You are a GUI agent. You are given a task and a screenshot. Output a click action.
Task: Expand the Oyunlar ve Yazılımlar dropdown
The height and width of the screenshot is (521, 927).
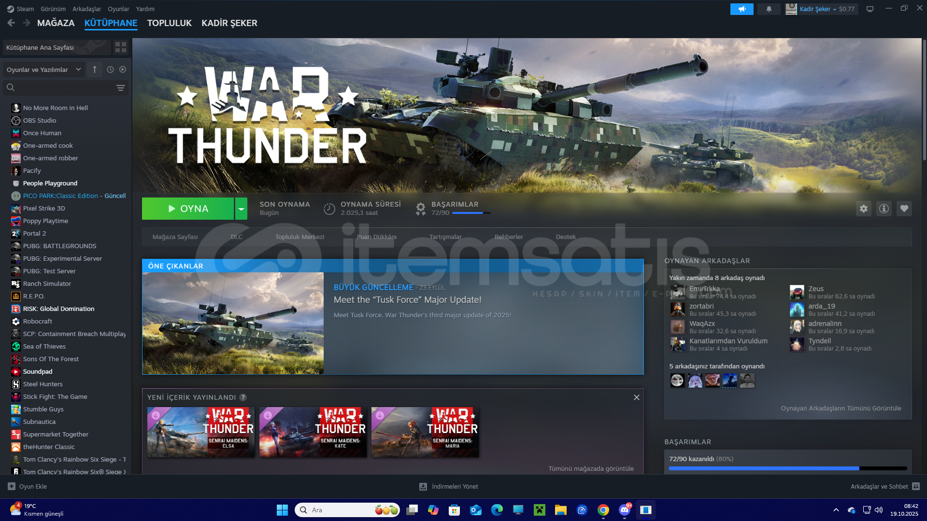(44, 70)
